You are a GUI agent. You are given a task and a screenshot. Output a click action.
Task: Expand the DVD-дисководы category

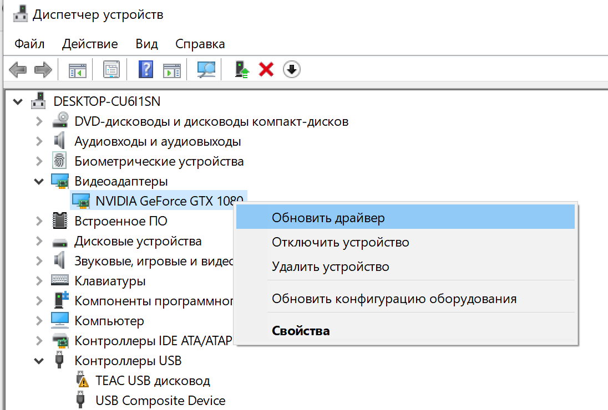(x=39, y=121)
